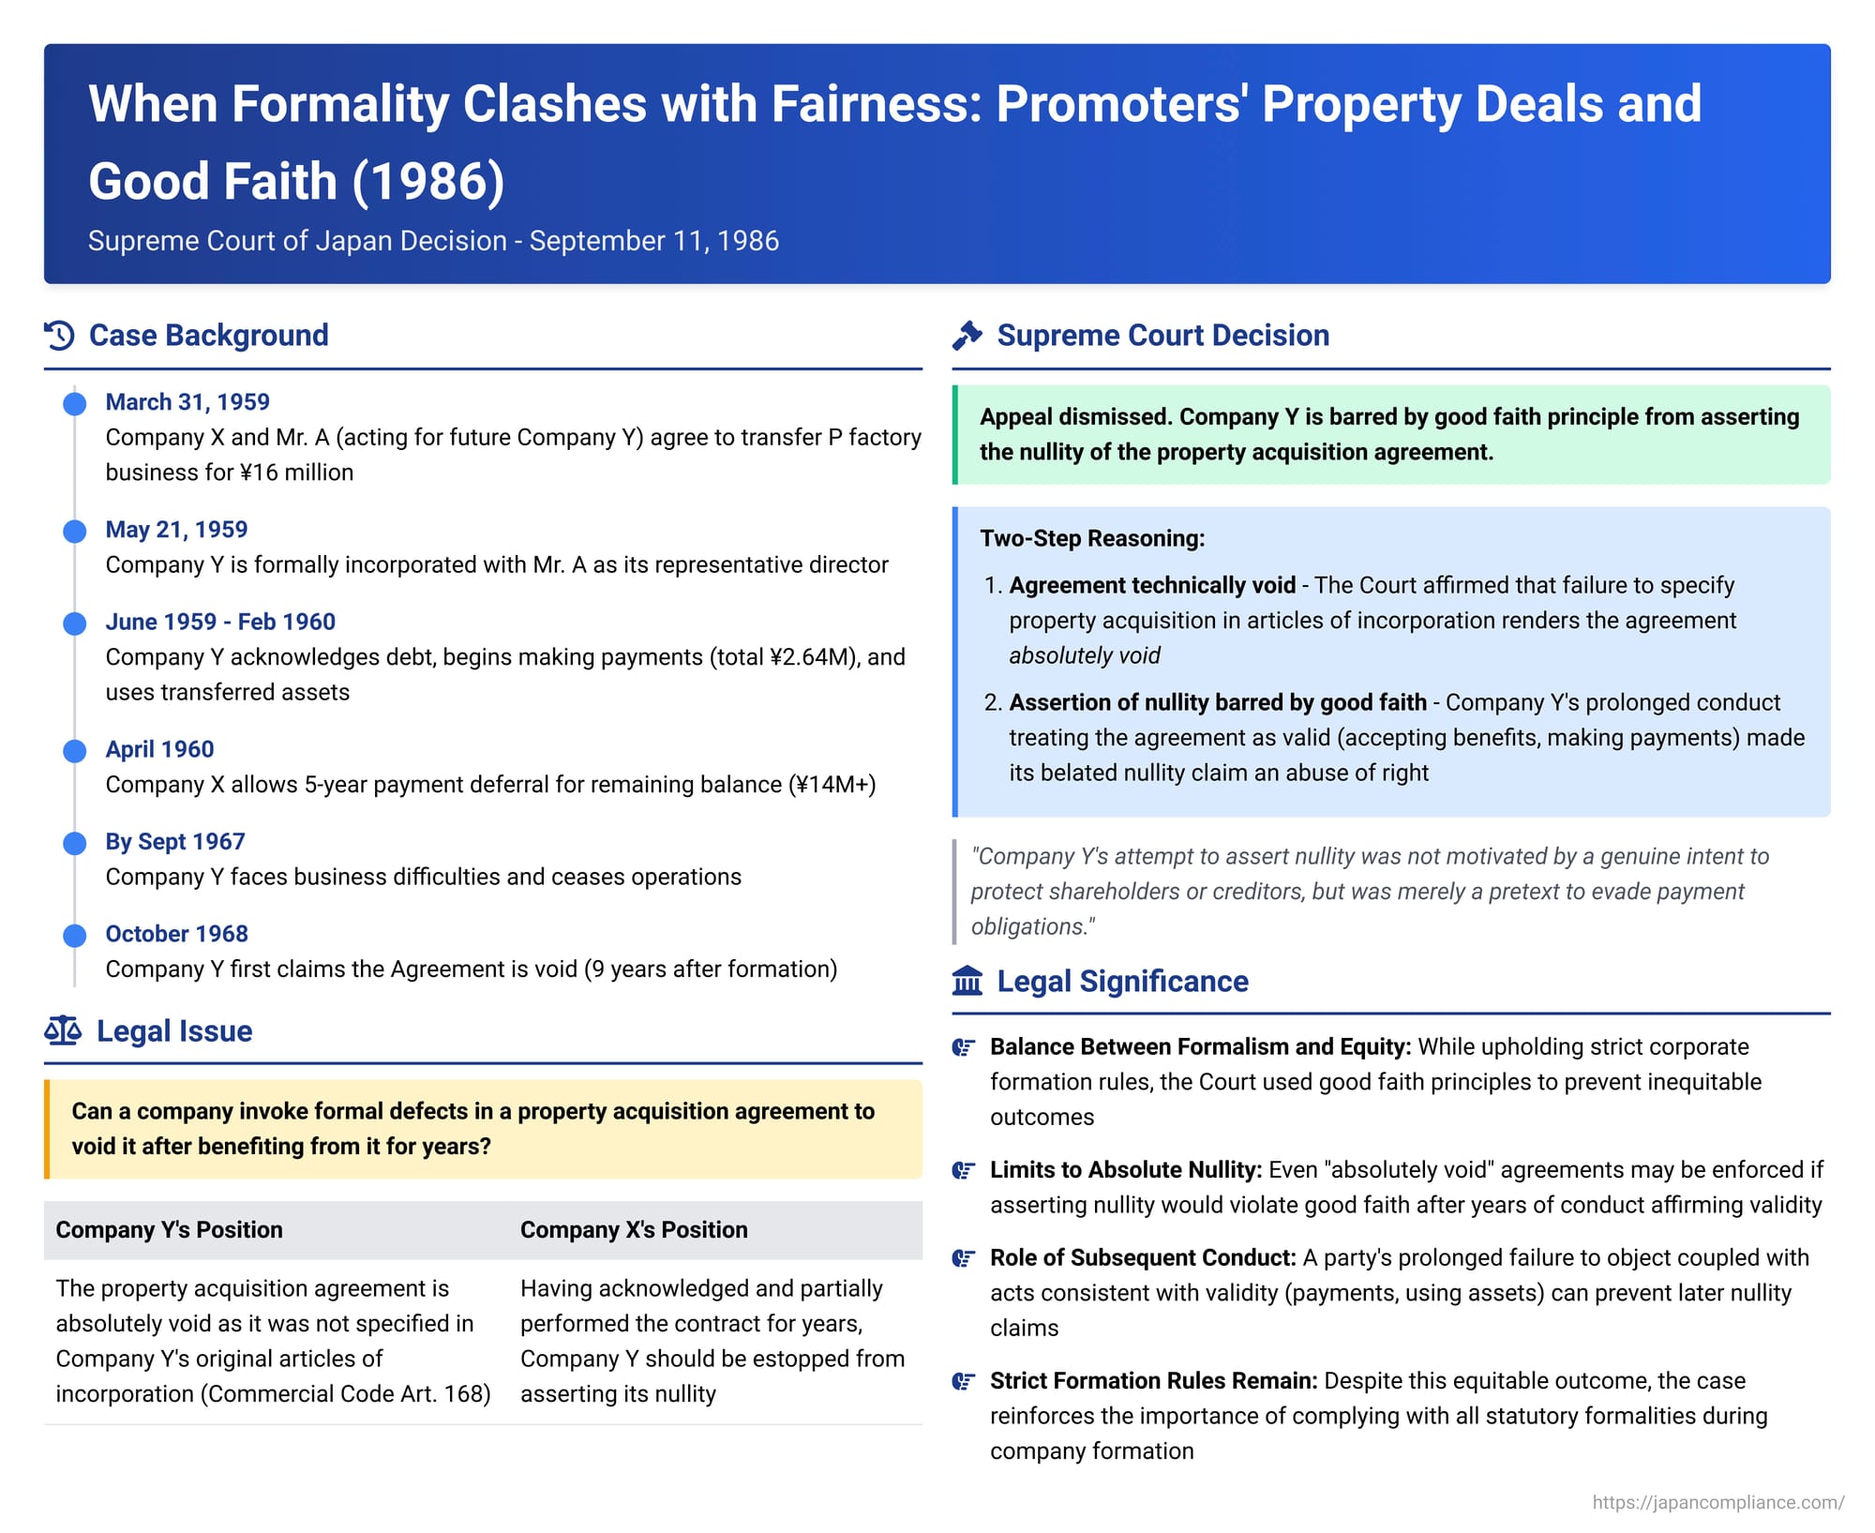Click the Two-Step Reasoning heading

point(1092,539)
